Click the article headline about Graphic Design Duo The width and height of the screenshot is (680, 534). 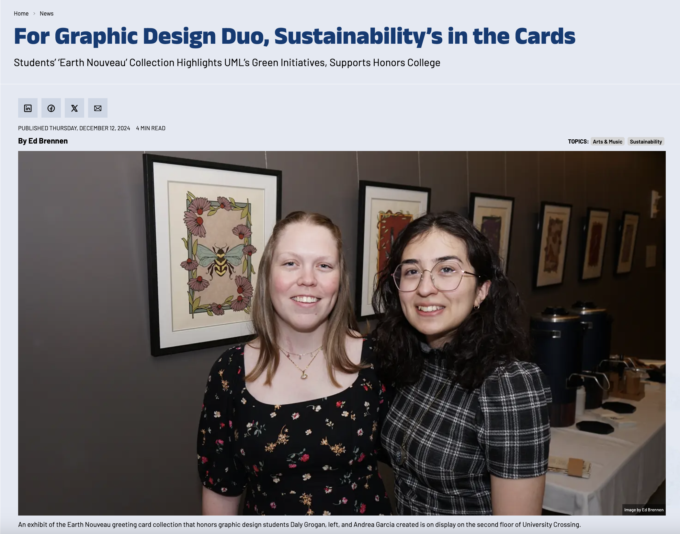pyautogui.click(x=295, y=36)
